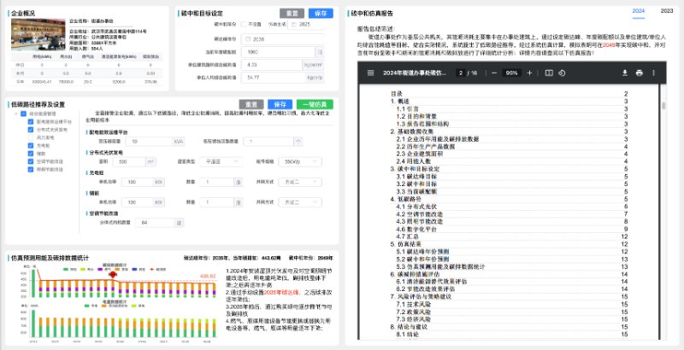The image size is (684, 350).
Task: Switch to the 2024 report tab
Action: pyautogui.click(x=638, y=11)
